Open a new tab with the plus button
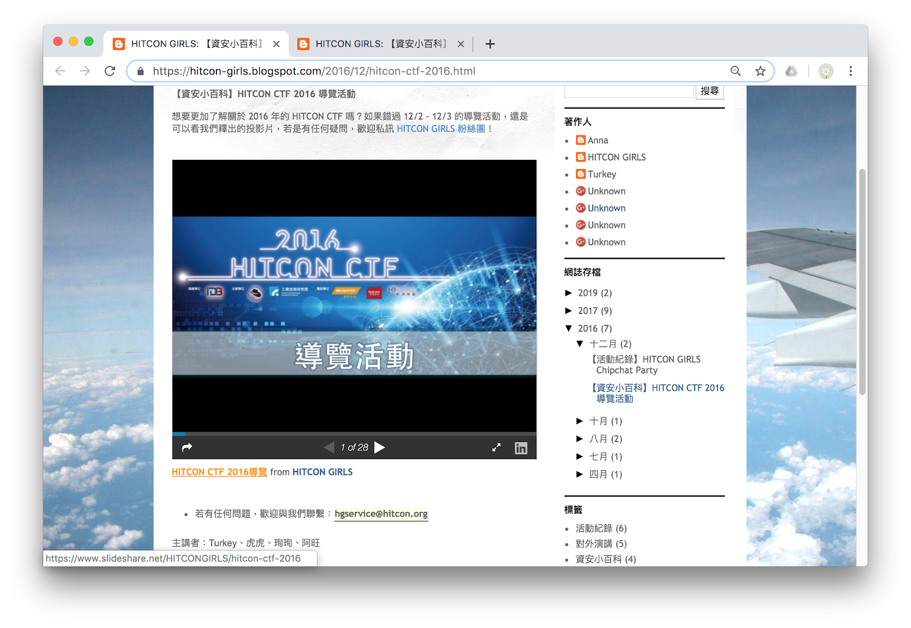The width and height of the screenshot is (911, 628). pos(490,44)
